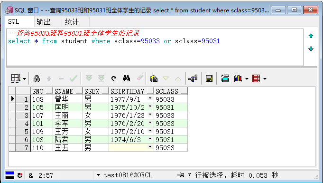323x183 pixels.
Task: Click the cell with name 王丽
Action: tap(68, 115)
